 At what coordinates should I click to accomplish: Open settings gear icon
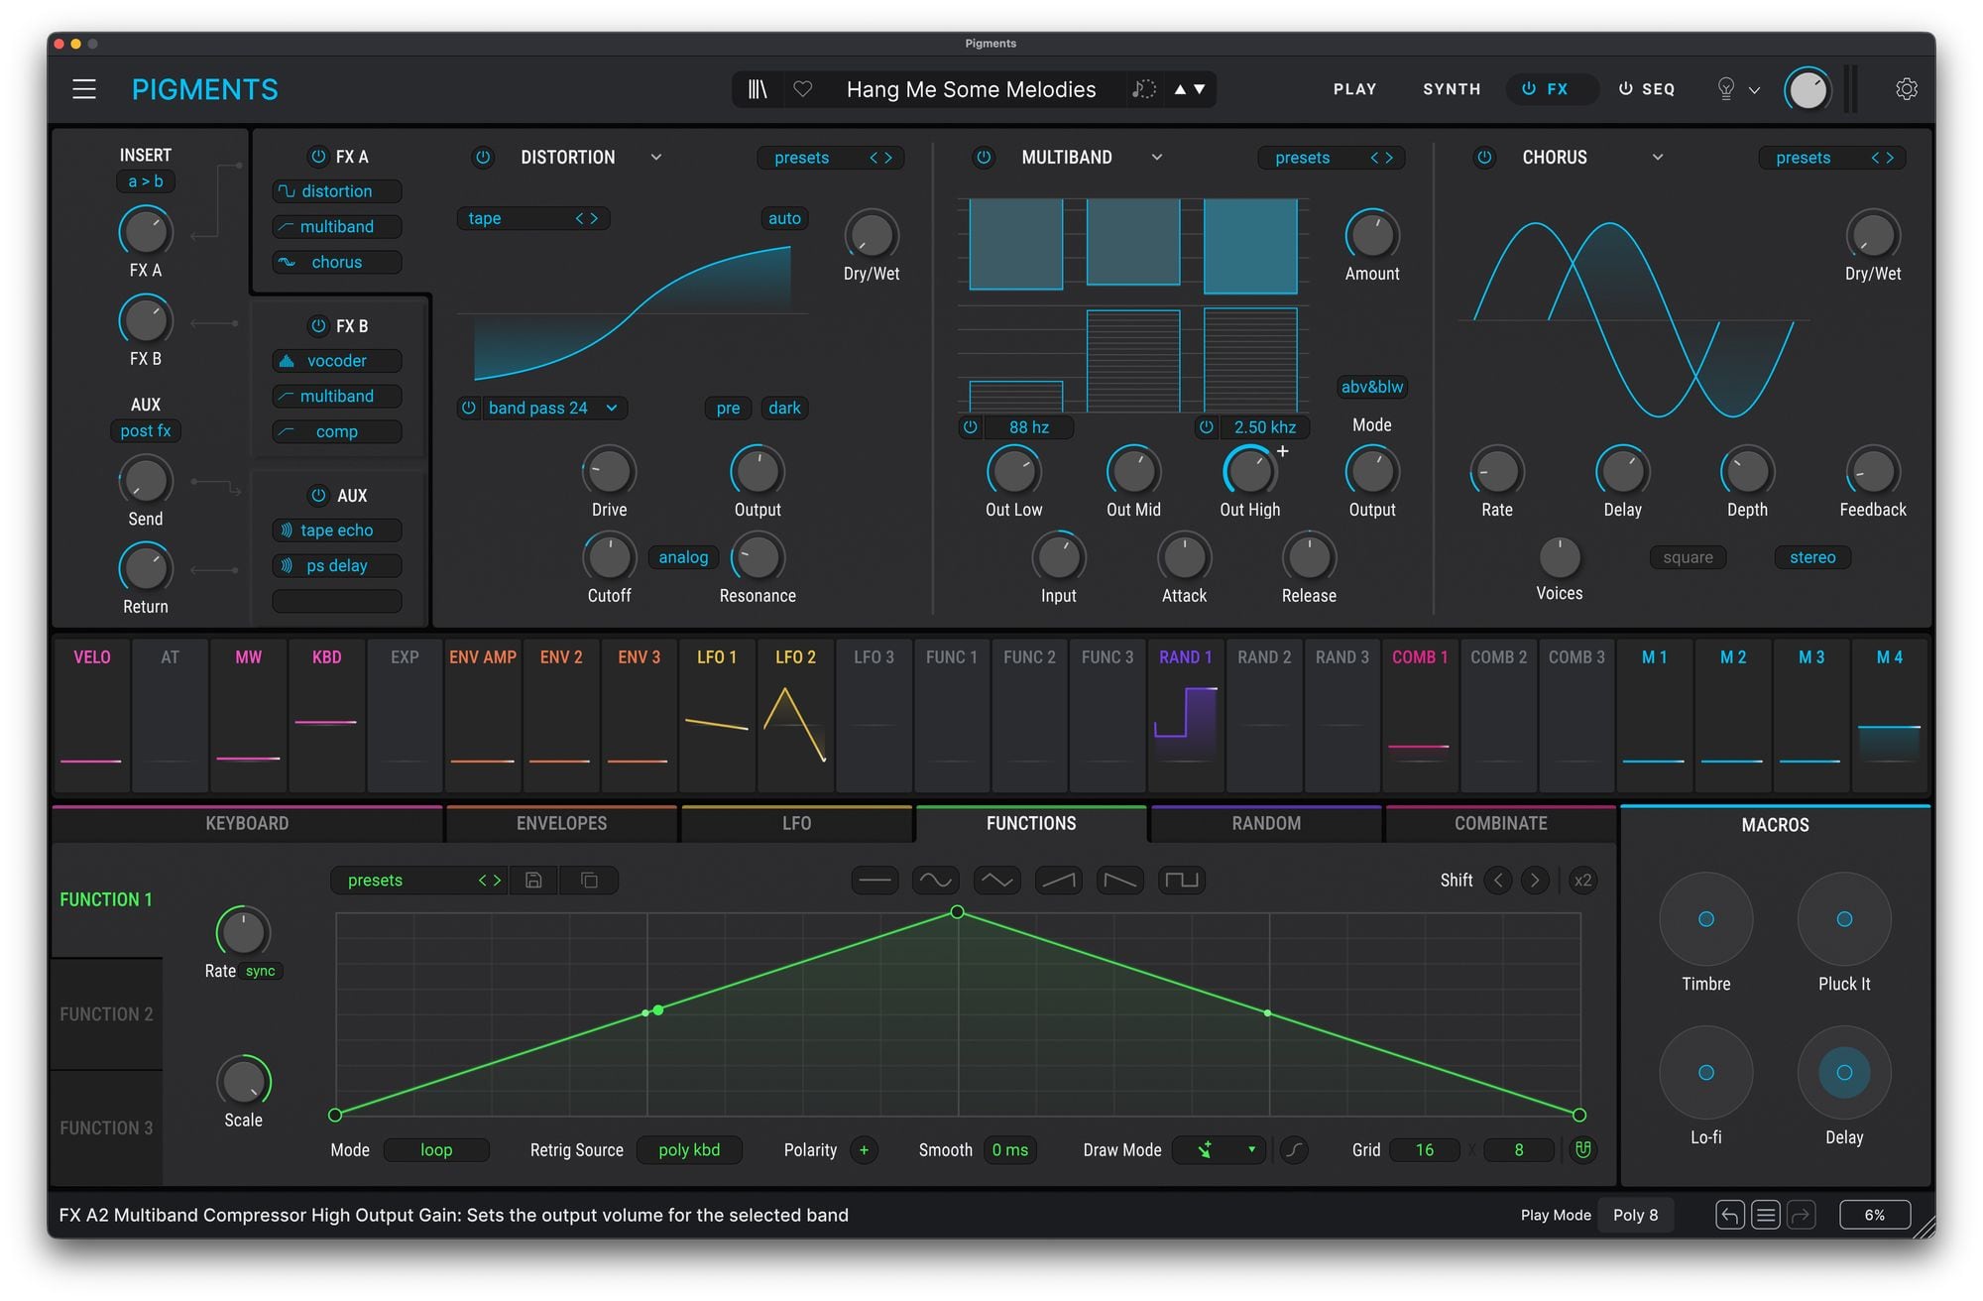pos(1906,89)
